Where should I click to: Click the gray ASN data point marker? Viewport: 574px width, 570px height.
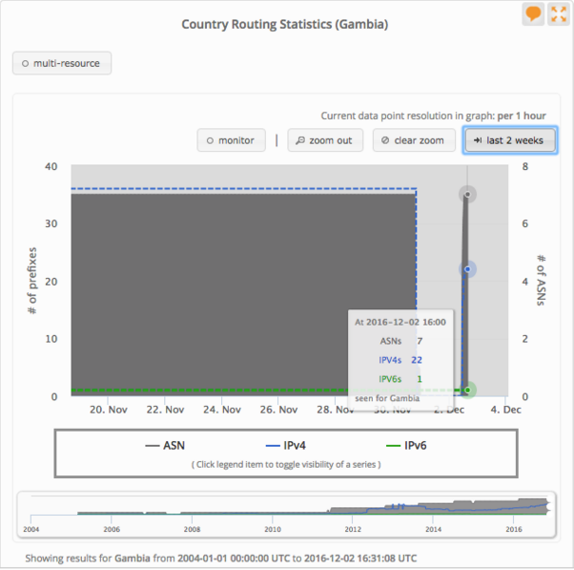coord(467,195)
